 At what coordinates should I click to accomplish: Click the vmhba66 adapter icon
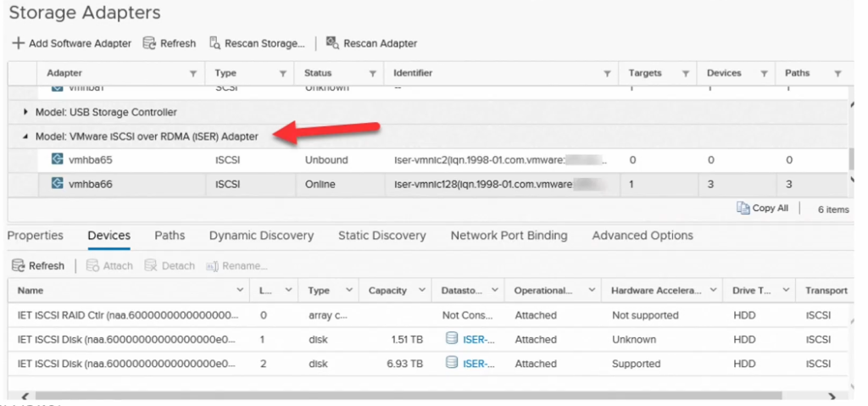[57, 183]
